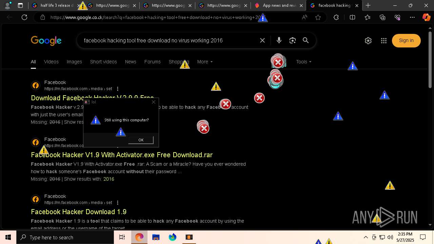Click the 2016 show results link
The image size is (434, 244).
pyautogui.click(x=108, y=179)
